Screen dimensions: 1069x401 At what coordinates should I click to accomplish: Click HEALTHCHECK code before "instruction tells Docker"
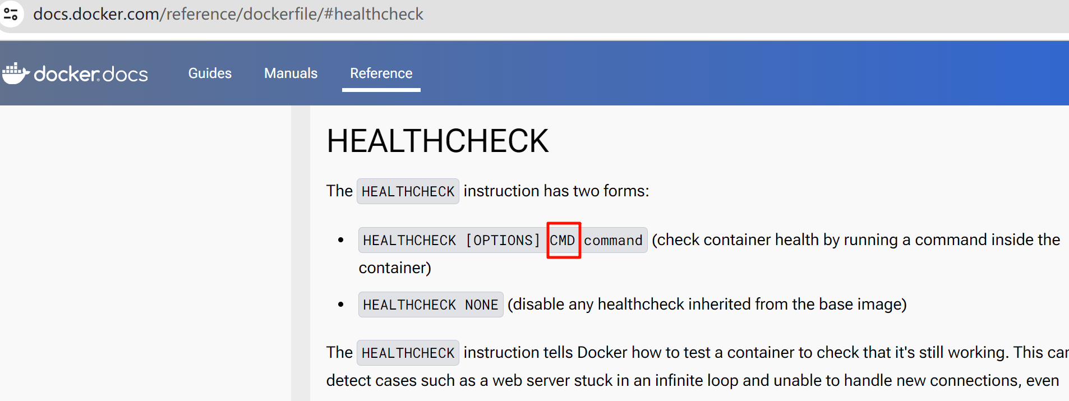408,353
